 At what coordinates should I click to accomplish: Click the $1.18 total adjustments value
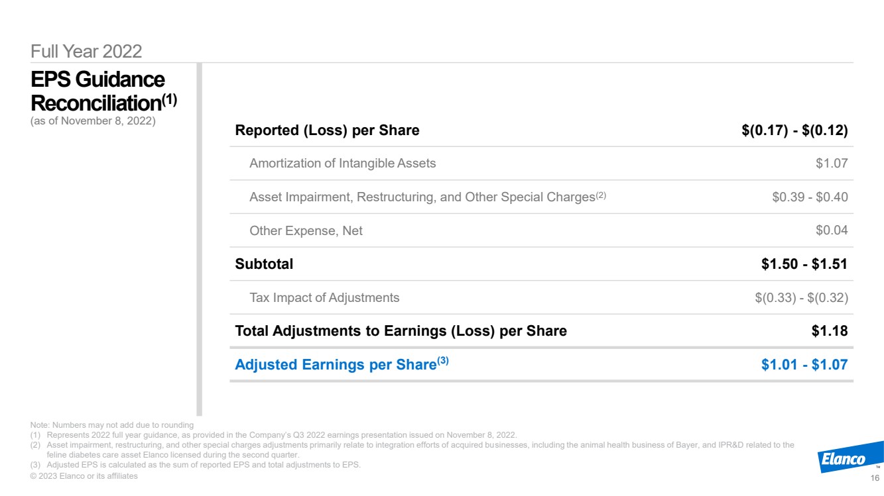(830, 331)
